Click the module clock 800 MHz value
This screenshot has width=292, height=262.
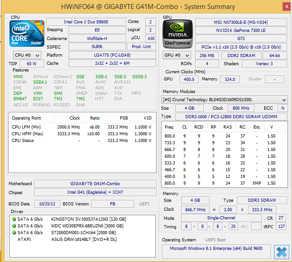click(241, 108)
